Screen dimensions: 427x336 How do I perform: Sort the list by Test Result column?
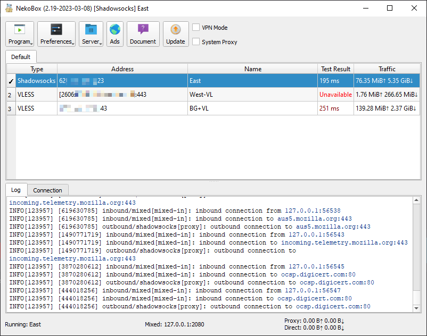pyautogui.click(x=335, y=69)
